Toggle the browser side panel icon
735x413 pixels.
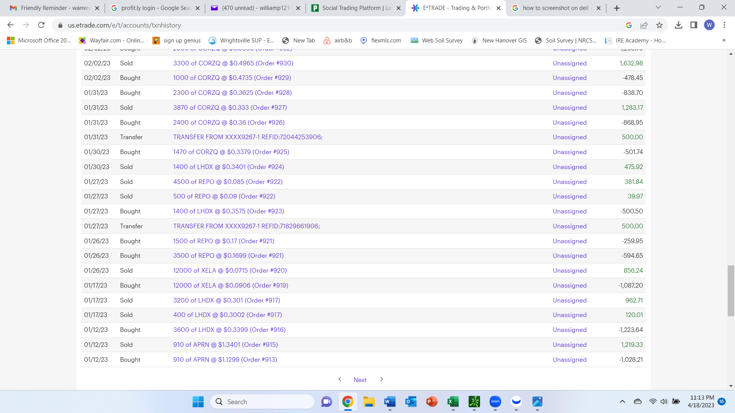694,25
